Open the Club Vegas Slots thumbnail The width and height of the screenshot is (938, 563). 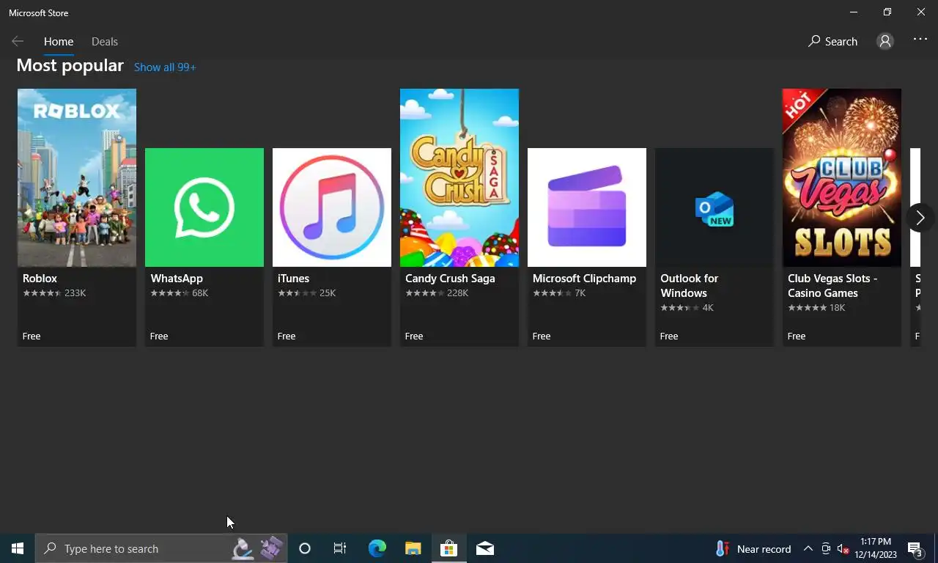[x=842, y=177]
